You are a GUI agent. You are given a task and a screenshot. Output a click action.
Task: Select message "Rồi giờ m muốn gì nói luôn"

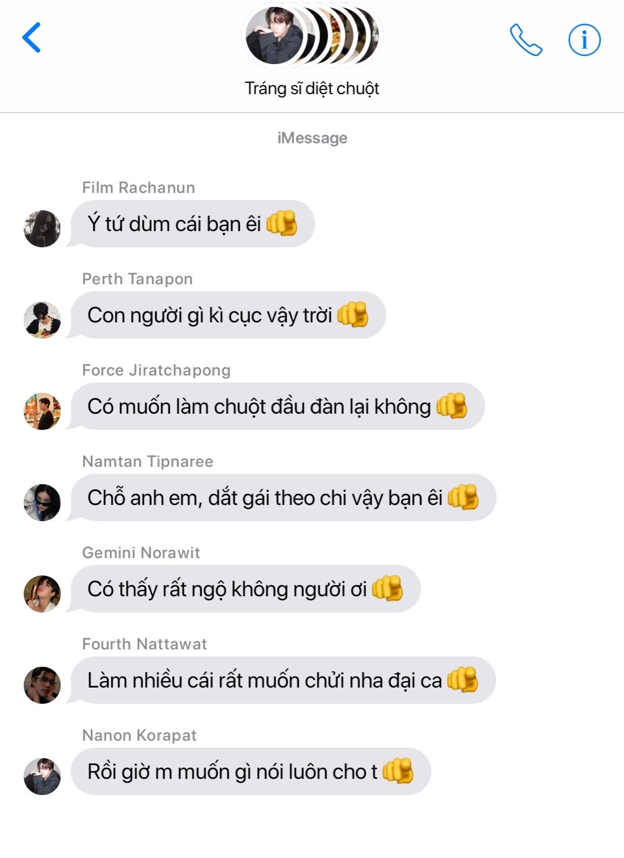(251, 771)
